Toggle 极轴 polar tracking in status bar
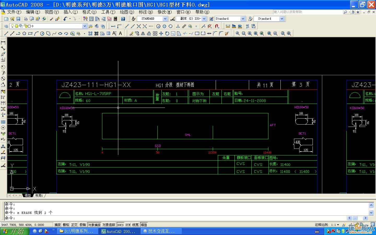The image size is (376, 235). point(83,225)
